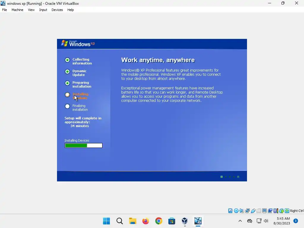Close the VirtualBox window

[x=297, y=3]
